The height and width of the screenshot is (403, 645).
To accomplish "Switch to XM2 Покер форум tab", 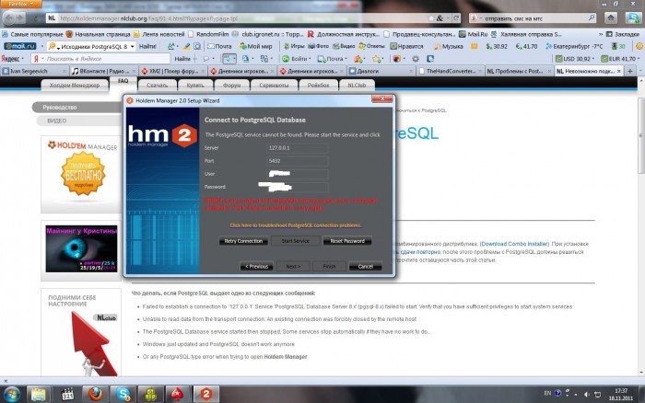I will click(x=173, y=71).
